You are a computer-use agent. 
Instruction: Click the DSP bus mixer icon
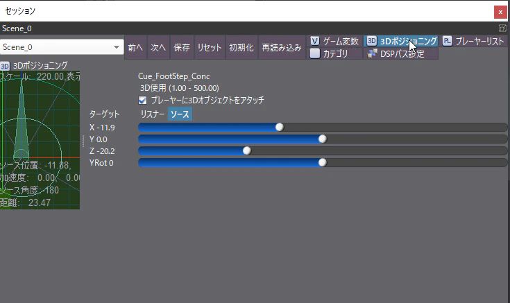click(x=372, y=53)
